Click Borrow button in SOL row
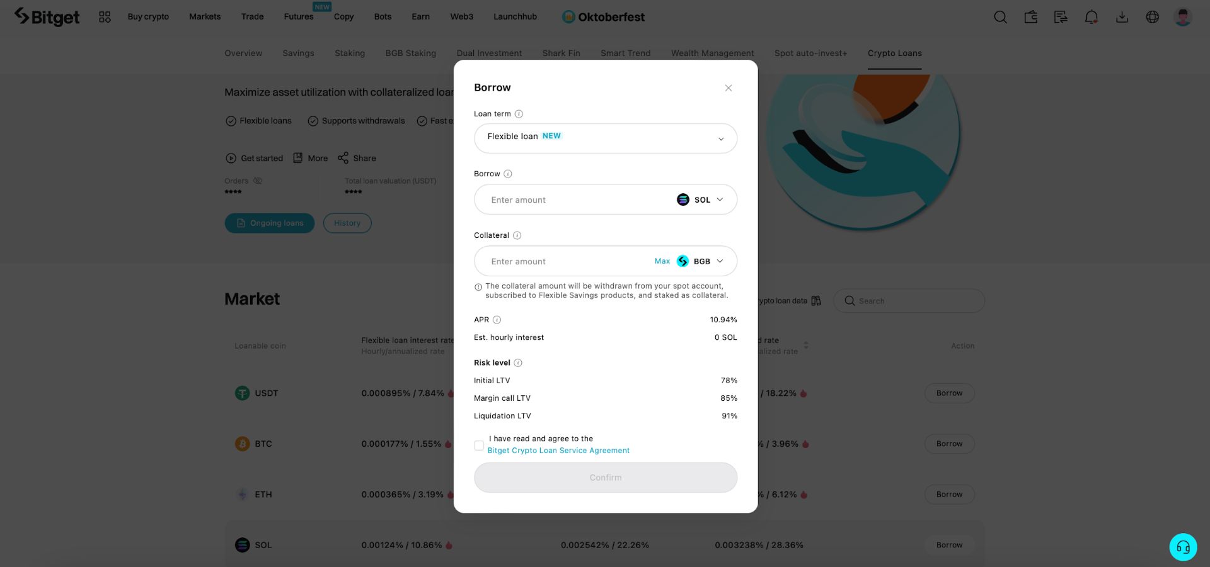1210x567 pixels. [949, 545]
